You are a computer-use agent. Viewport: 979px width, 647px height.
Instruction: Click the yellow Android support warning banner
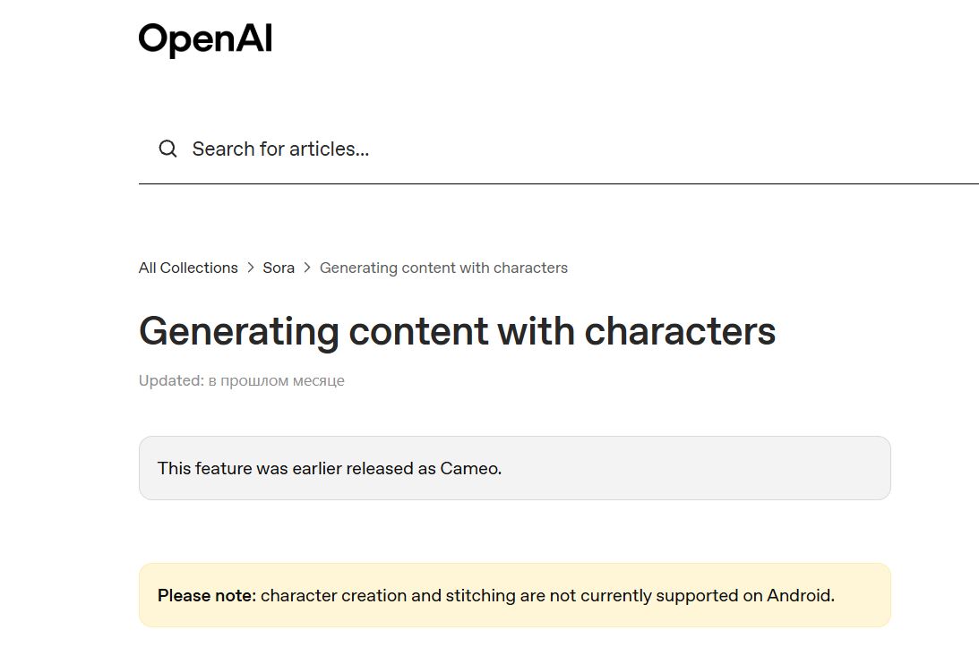(x=514, y=594)
